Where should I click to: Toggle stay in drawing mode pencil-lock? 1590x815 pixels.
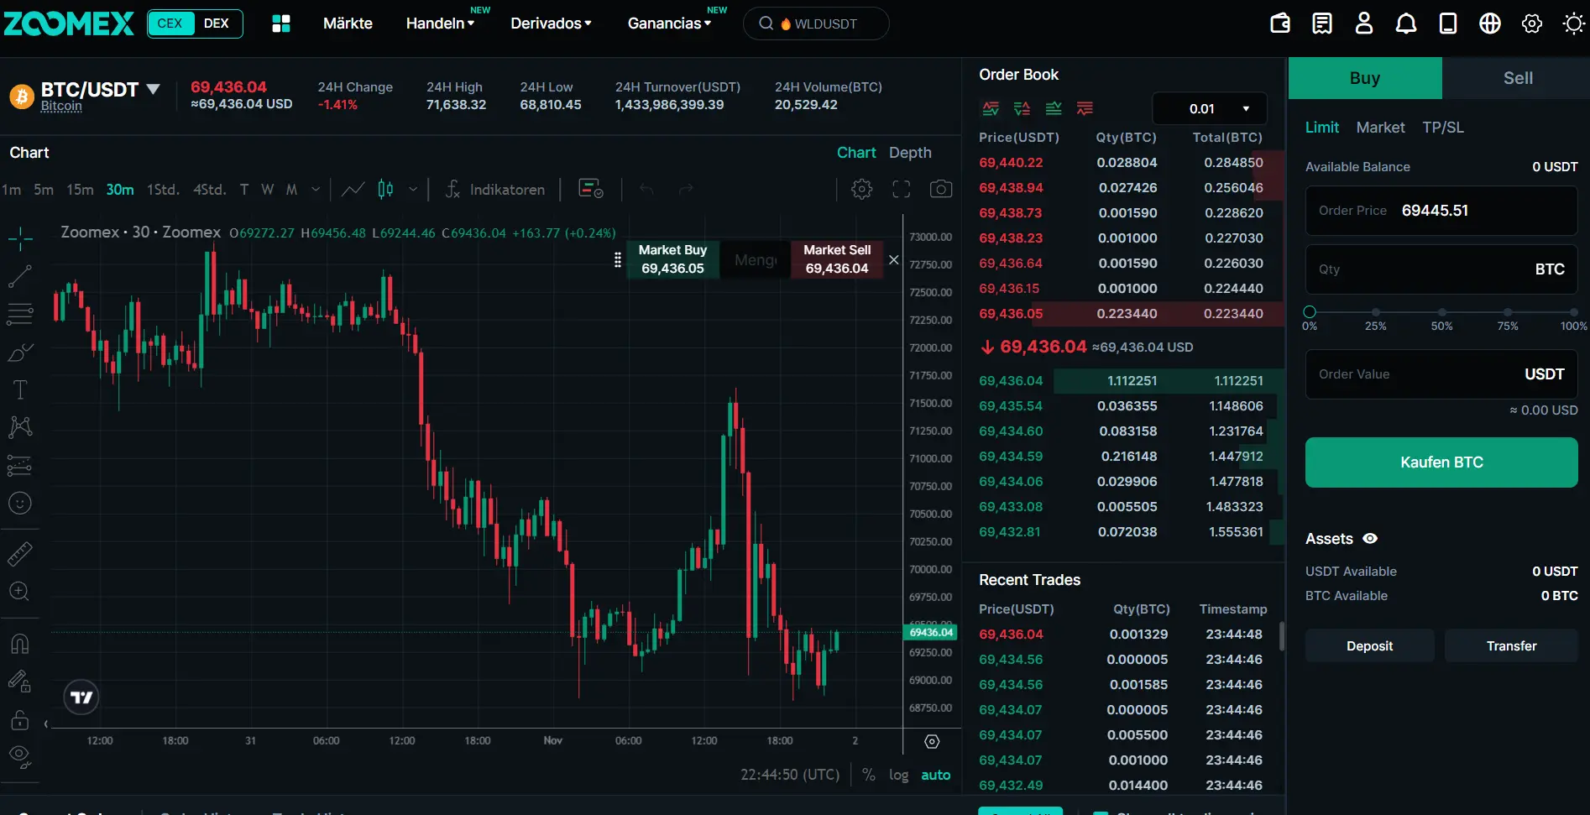click(x=20, y=682)
